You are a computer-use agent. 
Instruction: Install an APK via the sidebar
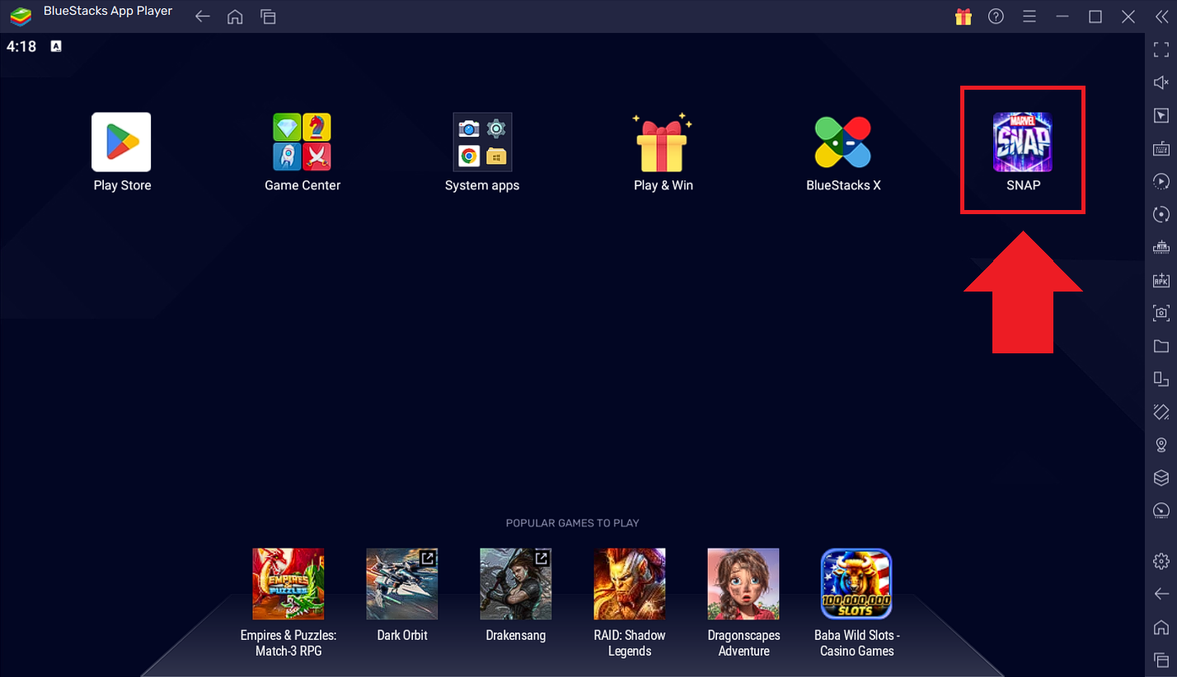coord(1161,280)
